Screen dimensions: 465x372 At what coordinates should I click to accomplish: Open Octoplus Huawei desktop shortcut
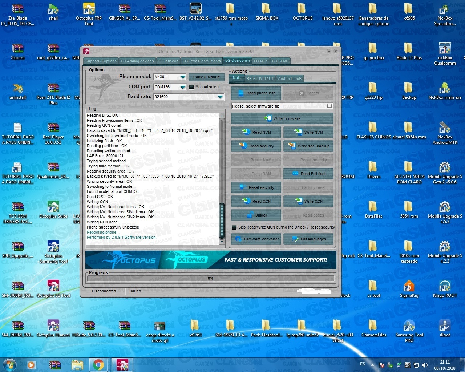[53, 329]
